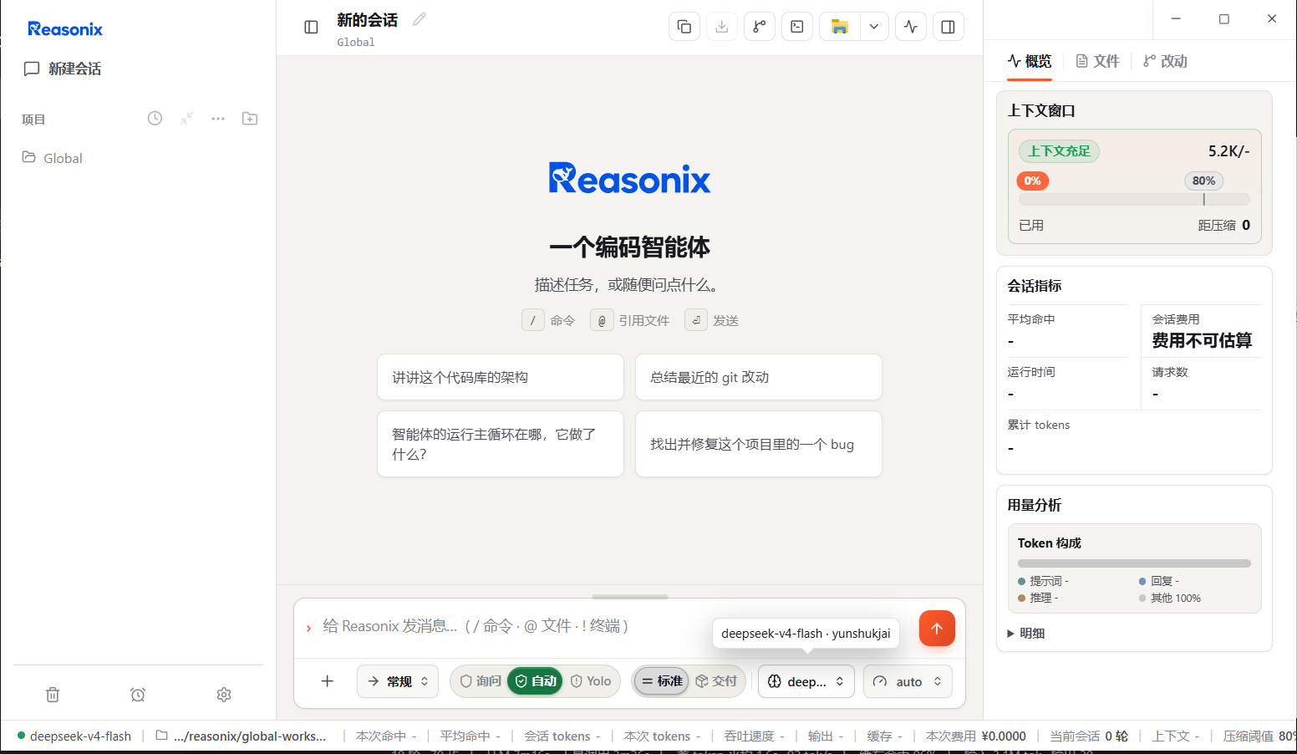The image size is (1297, 754).
Task: Open the auto reasoning effort dropdown
Action: point(908,681)
